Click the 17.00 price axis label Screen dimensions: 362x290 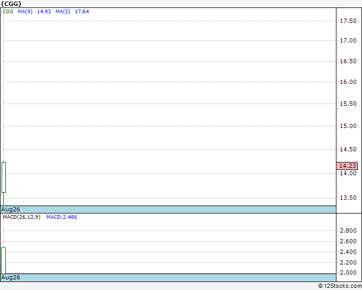(x=348, y=40)
